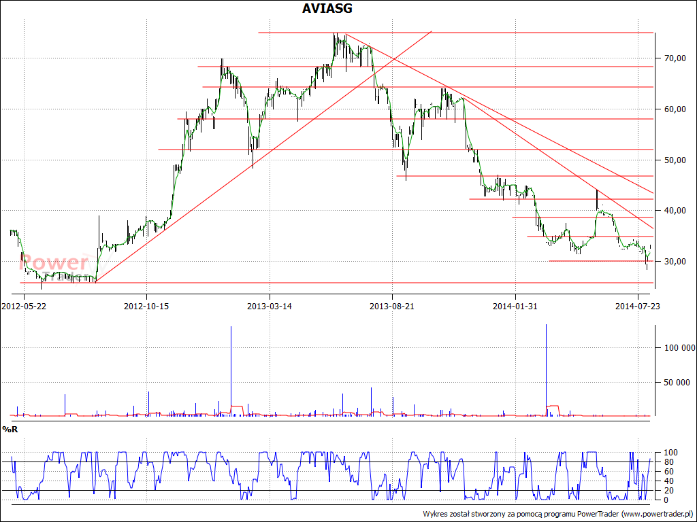The width and height of the screenshot is (697, 522).
Task: Click the %R indicator label
Action: tap(10, 430)
